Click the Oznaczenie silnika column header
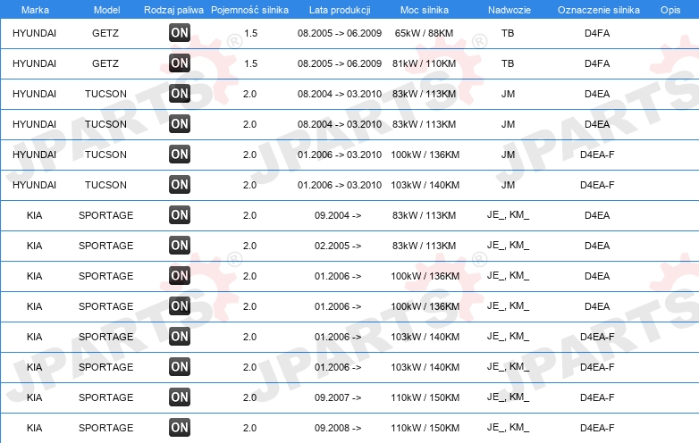The height and width of the screenshot is (443, 699). click(x=599, y=10)
